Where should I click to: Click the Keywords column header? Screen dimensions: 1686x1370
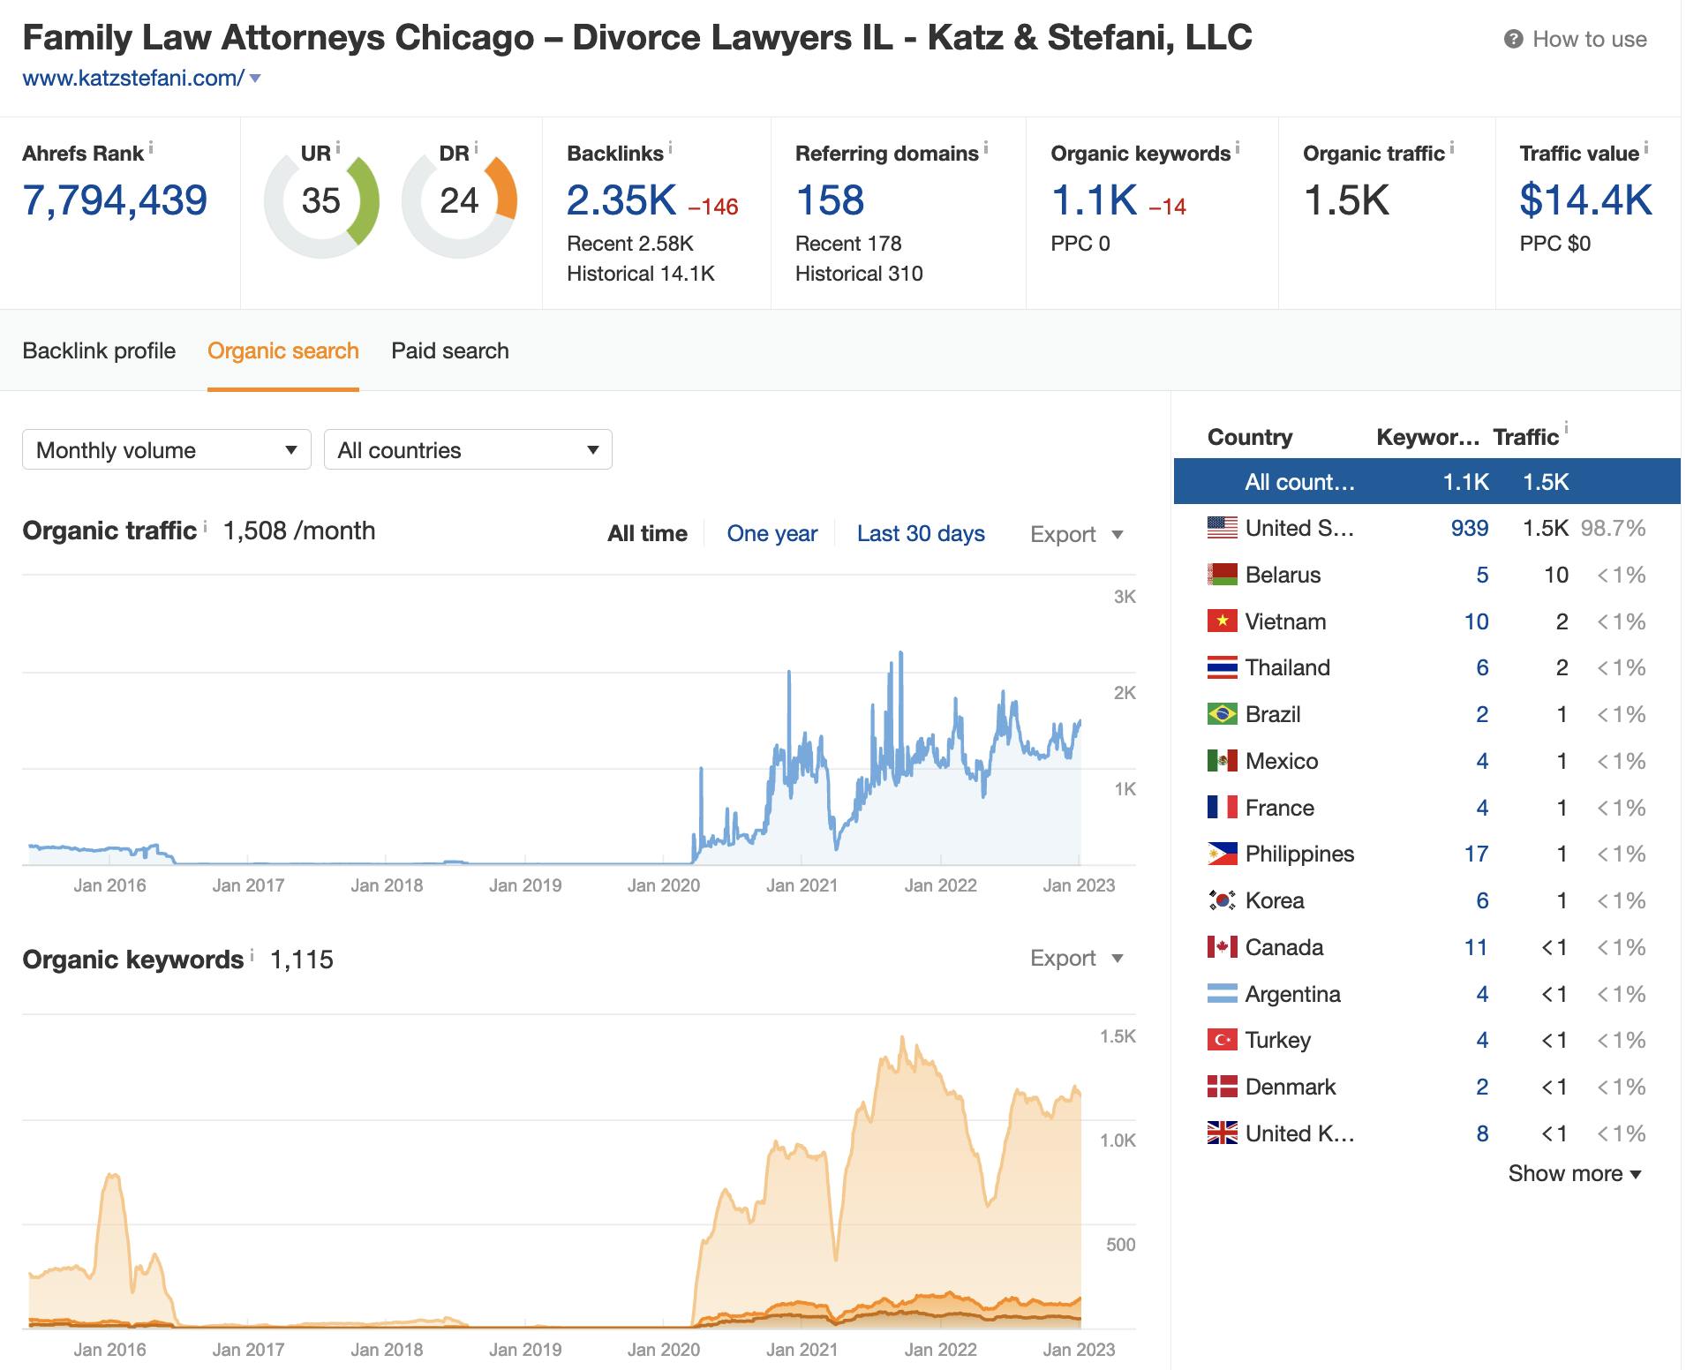pyautogui.click(x=1428, y=437)
